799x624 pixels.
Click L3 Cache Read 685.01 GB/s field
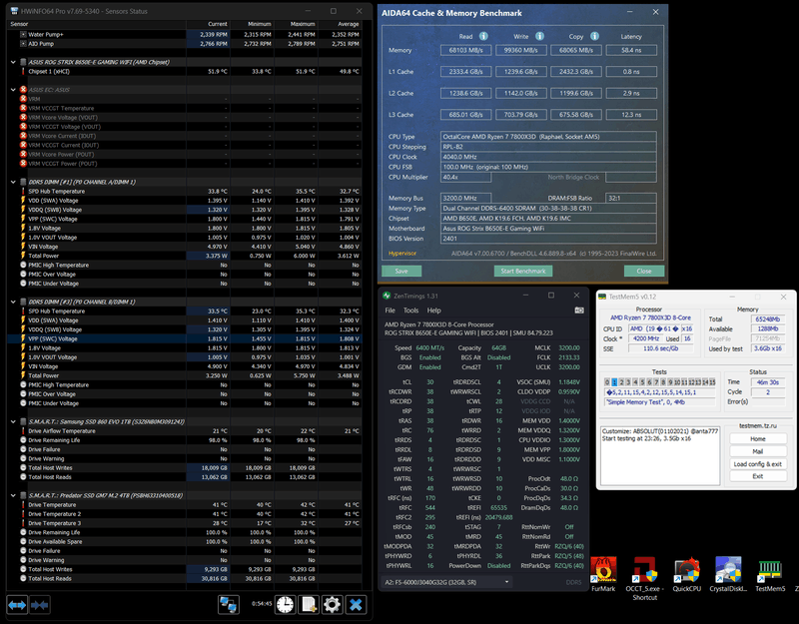point(465,115)
